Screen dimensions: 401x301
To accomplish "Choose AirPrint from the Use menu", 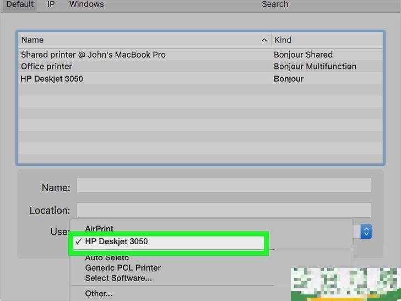I will click(x=99, y=228).
